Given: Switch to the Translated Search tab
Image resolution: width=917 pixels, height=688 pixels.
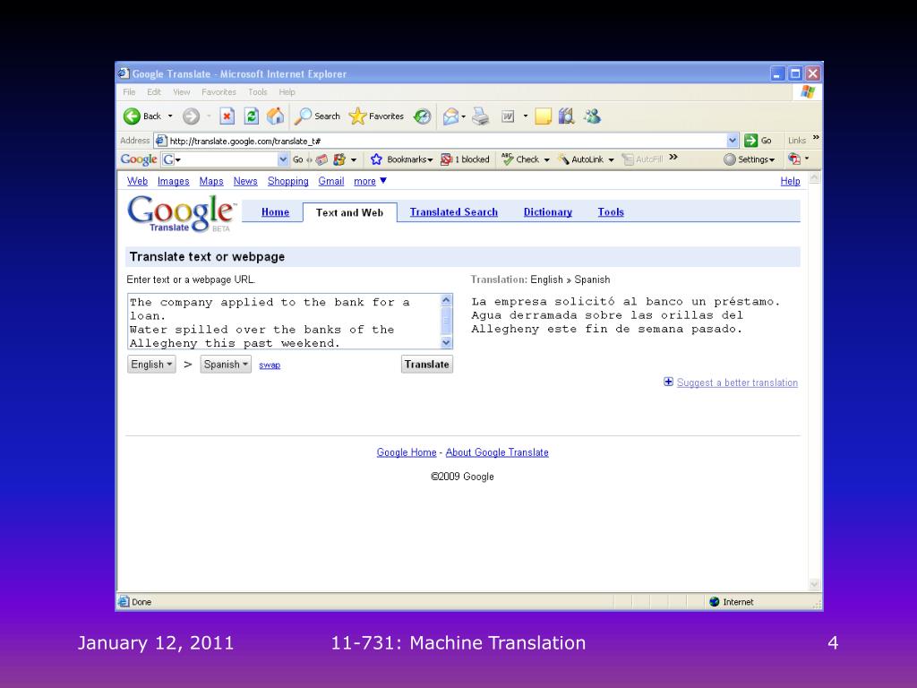Looking at the screenshot, I should click(x=454, y=212).
